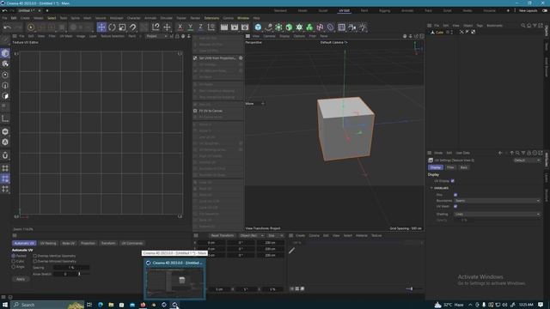Click the Spacing percent input field
This screenshot has height=309, width=550.
(71, 268)
